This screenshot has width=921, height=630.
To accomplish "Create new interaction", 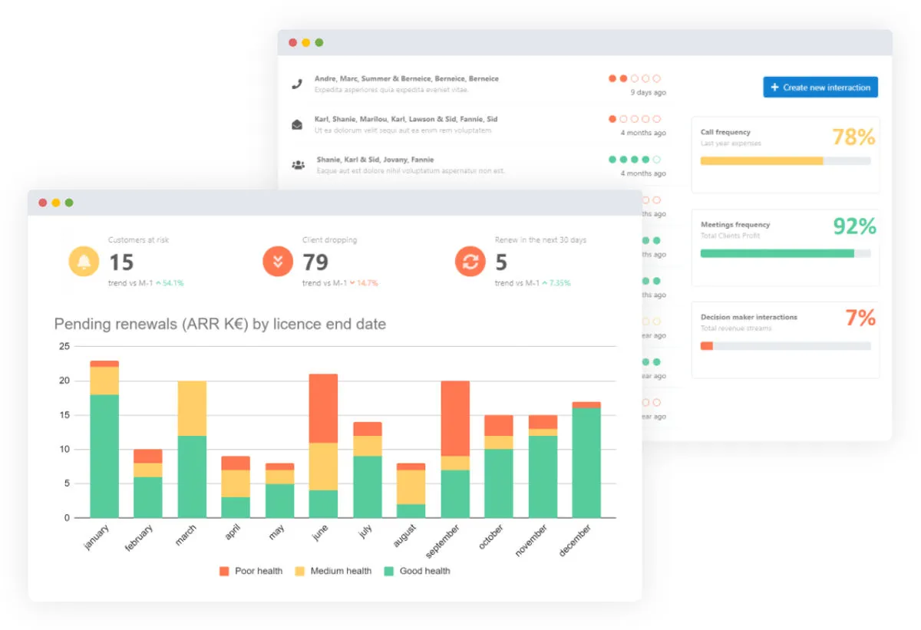I will pyautogui.click(x=820, y=87).
